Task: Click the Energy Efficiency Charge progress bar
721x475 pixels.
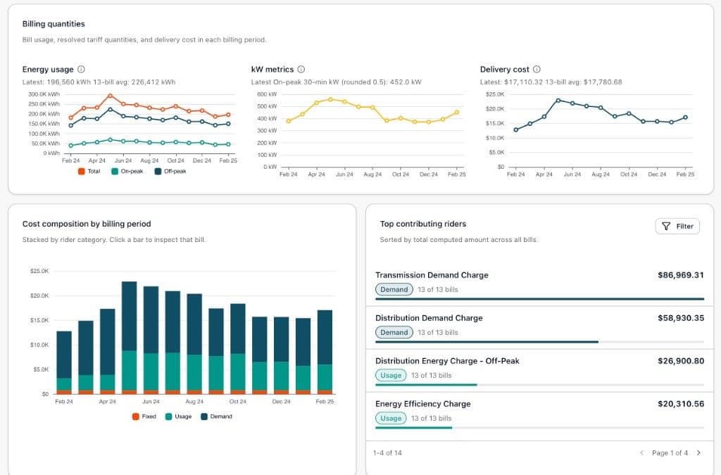Action: [x=539, y=428]
